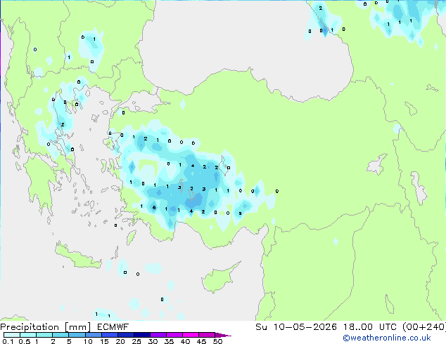Pick the 0.5–1 mm legend swatch

tap(28, 335)
